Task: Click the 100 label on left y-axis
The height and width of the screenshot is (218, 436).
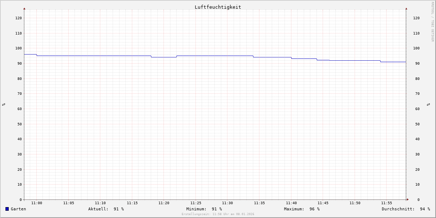Action: click(x=18, y=48)
